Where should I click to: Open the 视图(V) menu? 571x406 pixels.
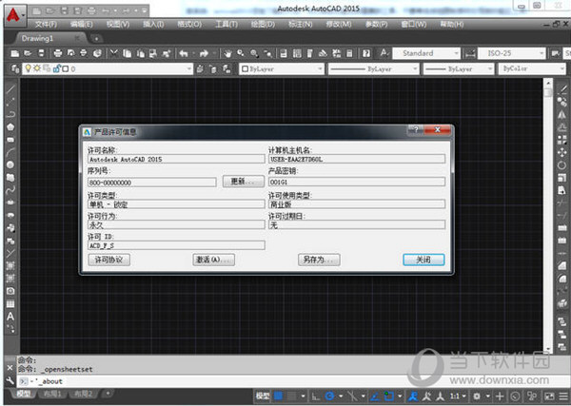pyautogui.click(x=118, y=25)
